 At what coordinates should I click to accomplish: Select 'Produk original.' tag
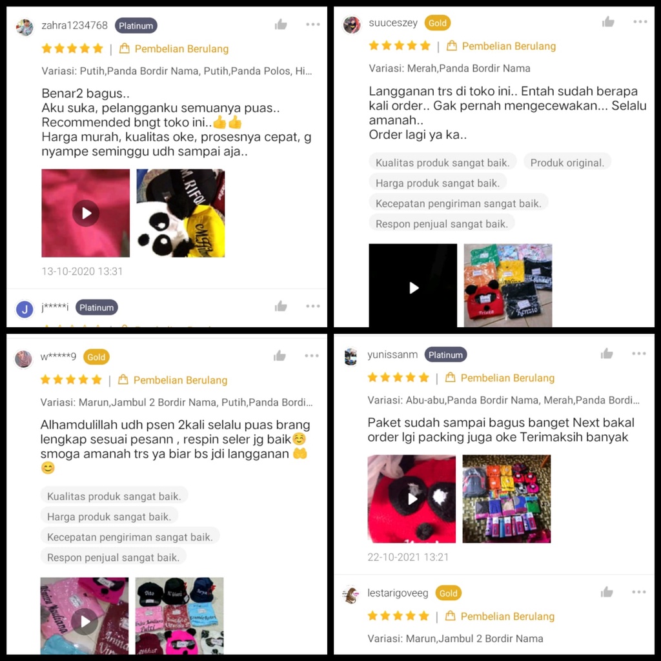coord(567,162)
